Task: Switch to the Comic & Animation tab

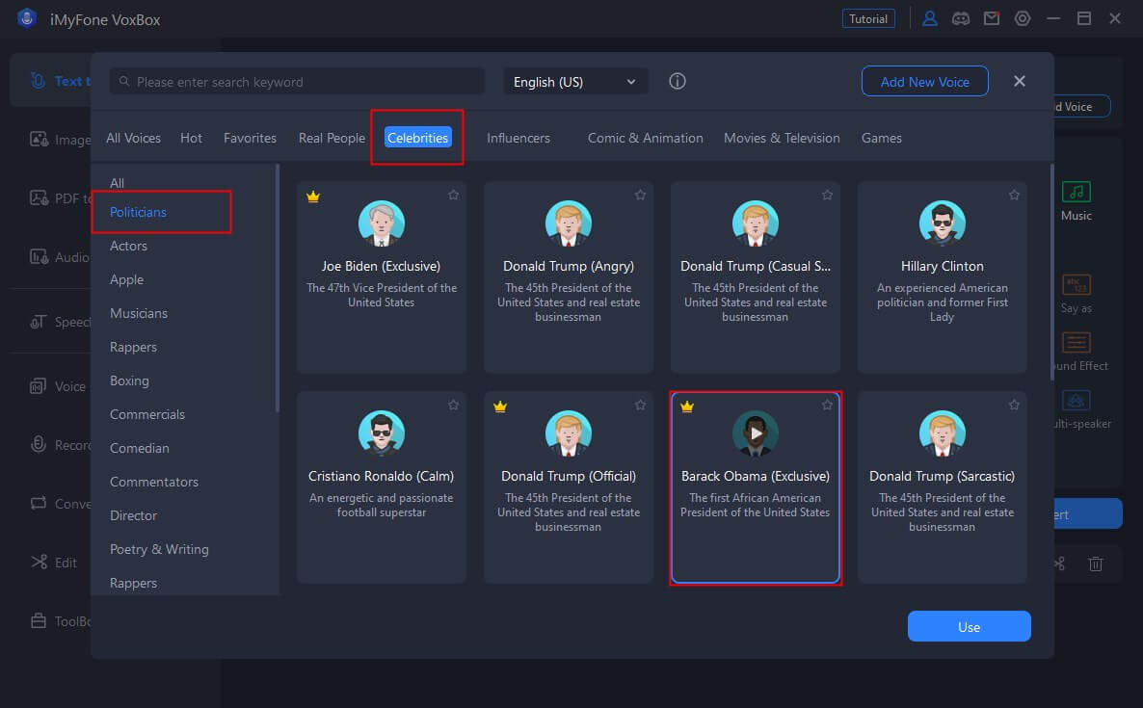Action: click(x=645, y=138)
